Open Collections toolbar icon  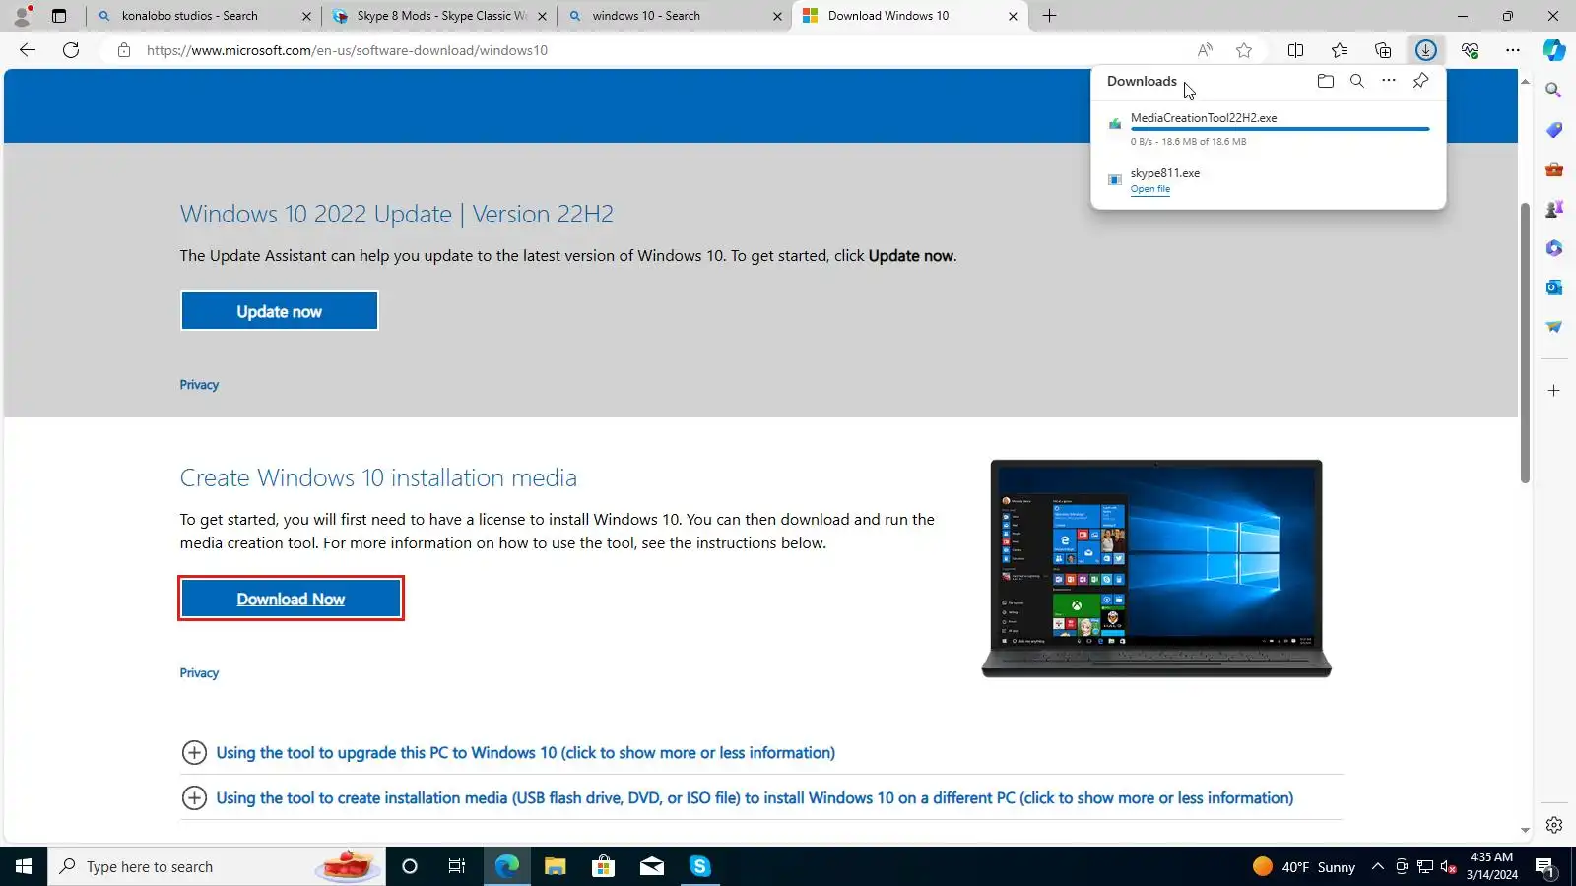[1383, 50]
